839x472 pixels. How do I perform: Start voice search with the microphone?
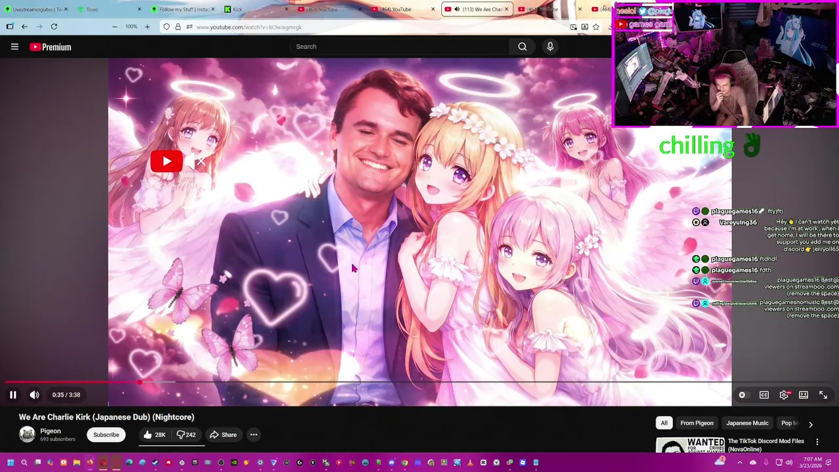550,47
